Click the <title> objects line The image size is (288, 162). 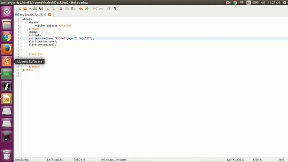click(x=53, y=26)
